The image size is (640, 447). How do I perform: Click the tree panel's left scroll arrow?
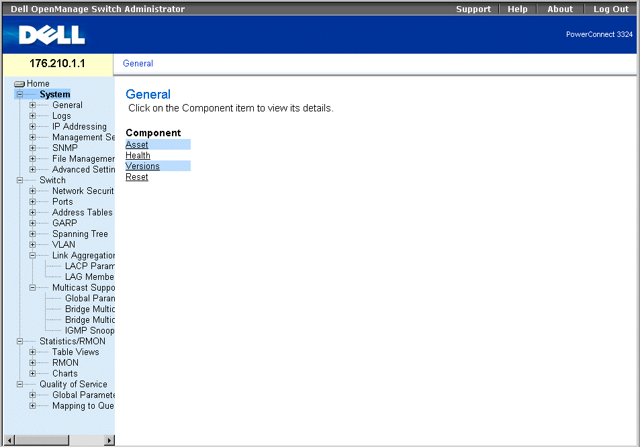pos(9,440)
